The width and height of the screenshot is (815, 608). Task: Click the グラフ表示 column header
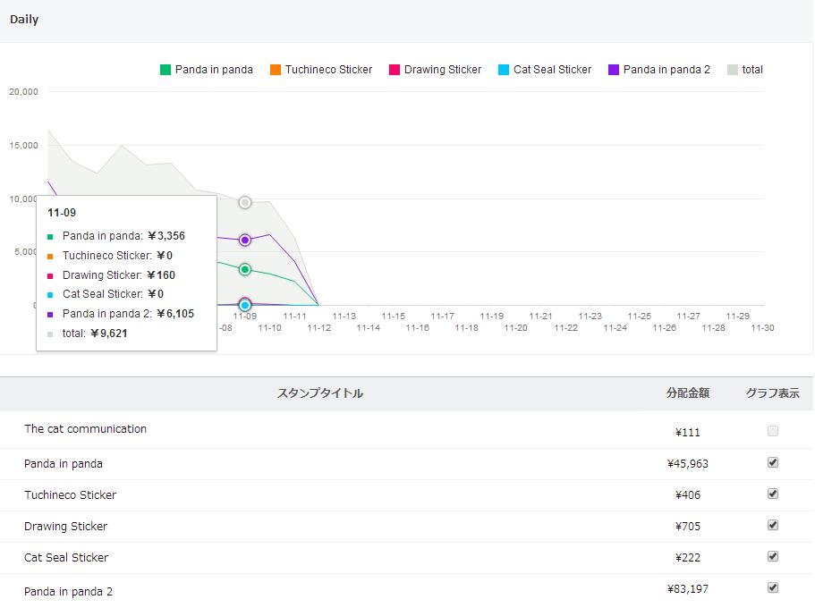tap(773, 393)
